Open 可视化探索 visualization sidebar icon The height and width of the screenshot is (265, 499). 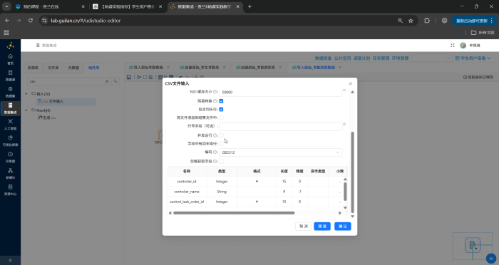10,140
